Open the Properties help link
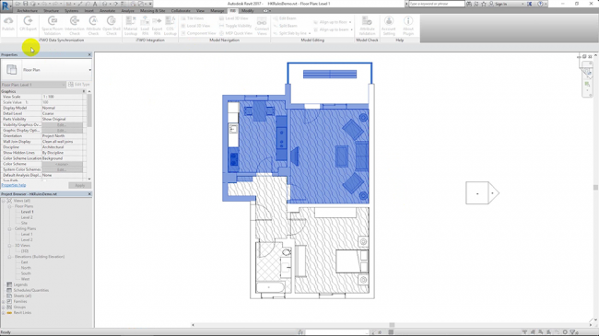This screenshot has height=336, width=599. pos(14,185)
